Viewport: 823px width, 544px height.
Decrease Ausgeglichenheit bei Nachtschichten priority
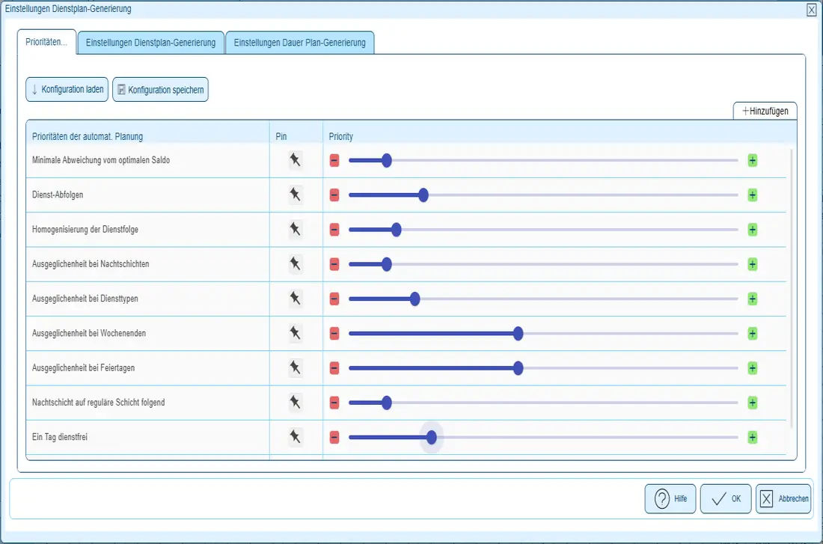click(334, 265)
